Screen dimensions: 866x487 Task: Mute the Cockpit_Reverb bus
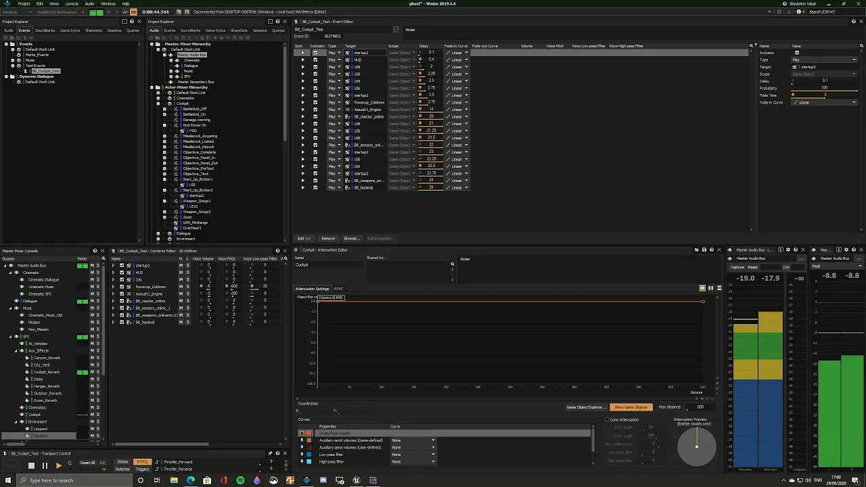(x=92, y=372)
